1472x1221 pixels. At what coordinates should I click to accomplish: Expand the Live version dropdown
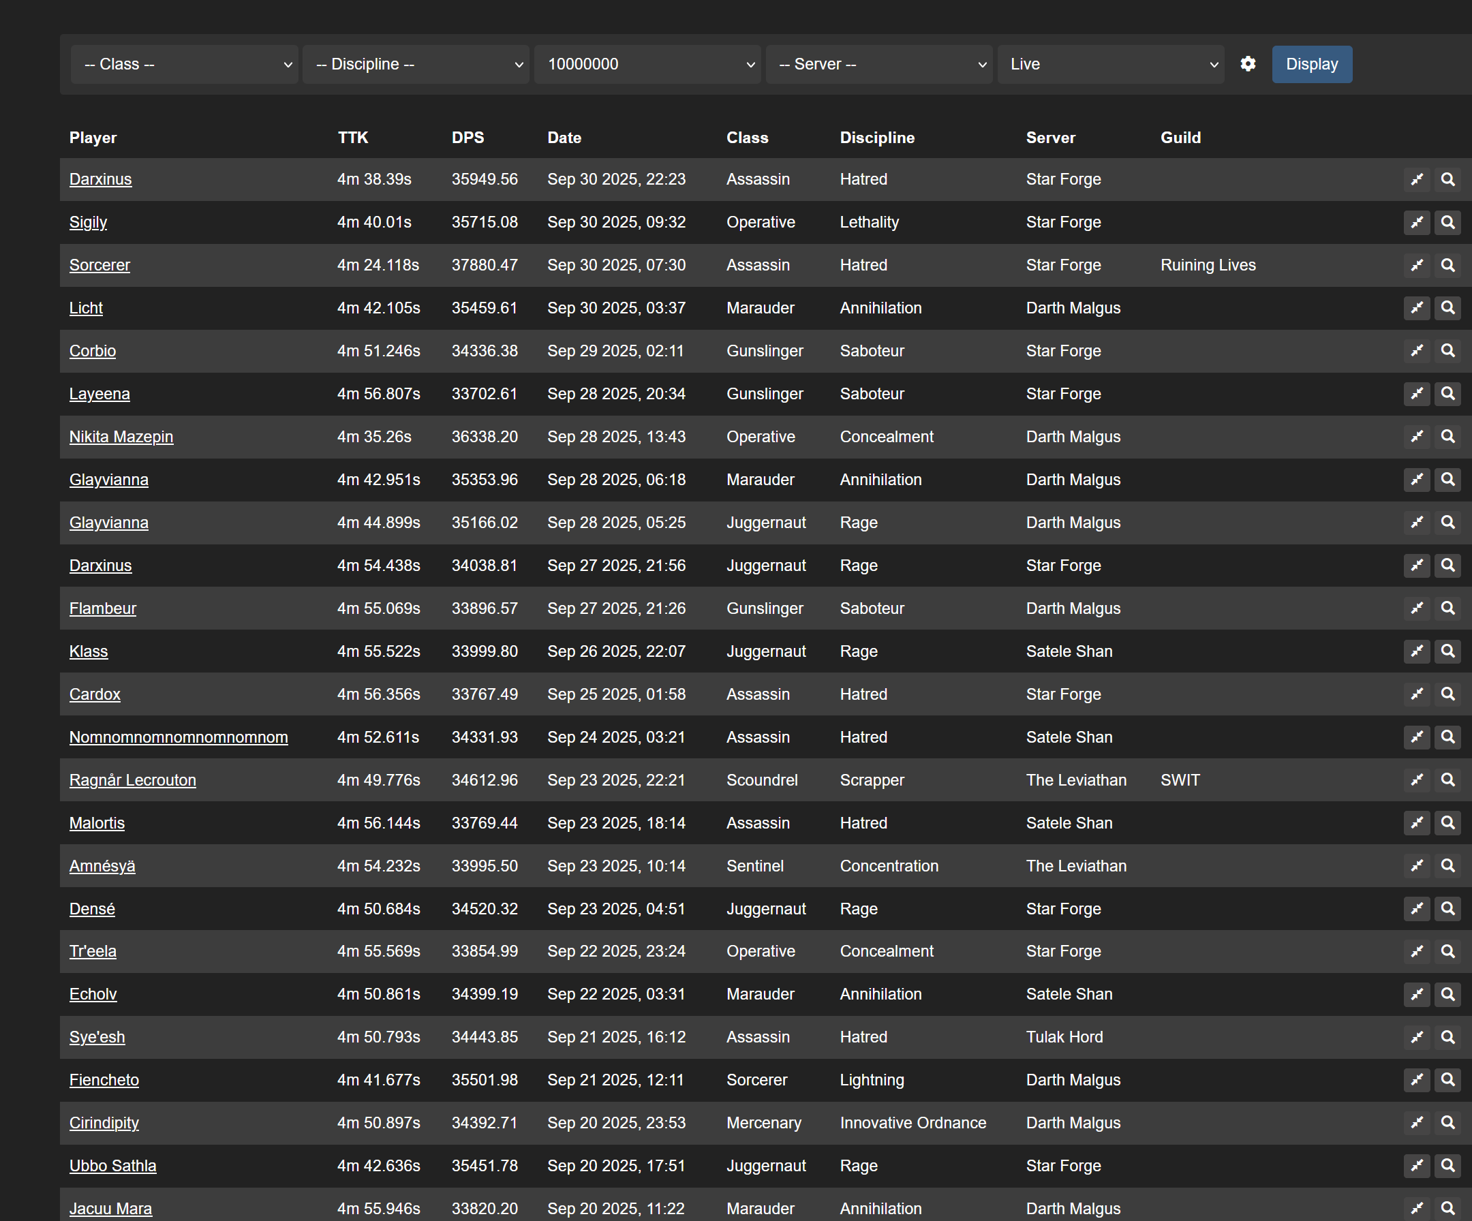coord(1110,65)
